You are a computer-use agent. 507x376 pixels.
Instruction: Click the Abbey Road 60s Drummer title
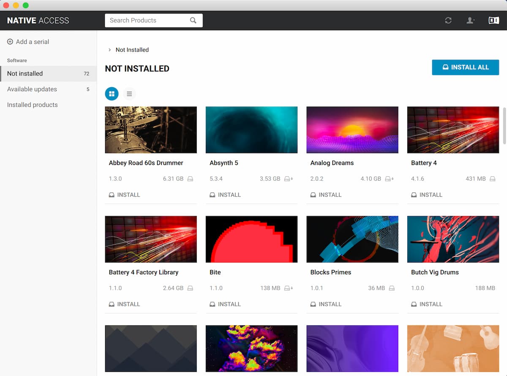146,163
